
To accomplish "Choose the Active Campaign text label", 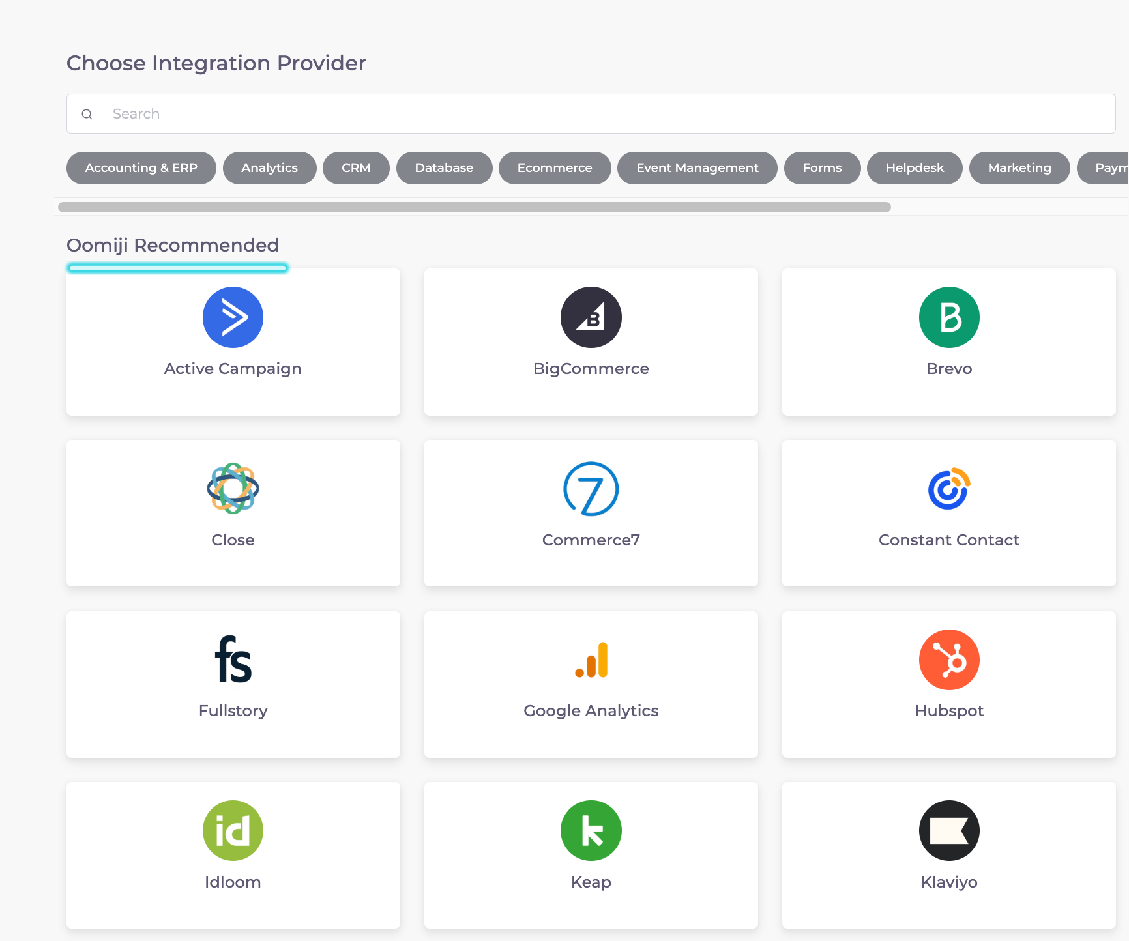I will (233, 369).
